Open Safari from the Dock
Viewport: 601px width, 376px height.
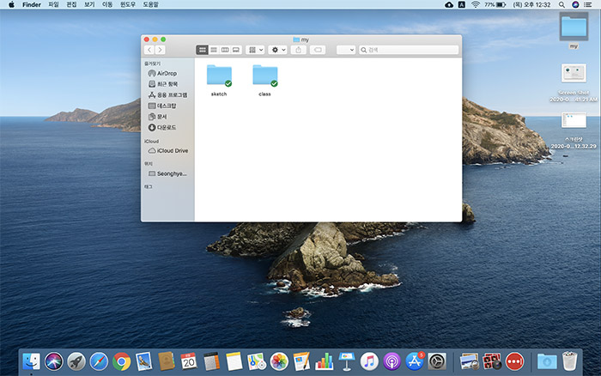pyautogui.click(x=99, y=361)
